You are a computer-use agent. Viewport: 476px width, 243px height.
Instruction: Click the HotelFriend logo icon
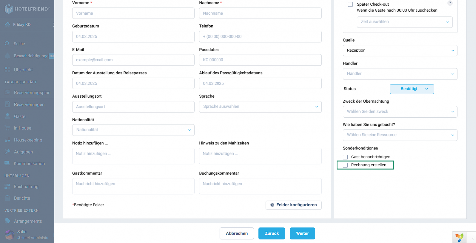pos(8,9)
